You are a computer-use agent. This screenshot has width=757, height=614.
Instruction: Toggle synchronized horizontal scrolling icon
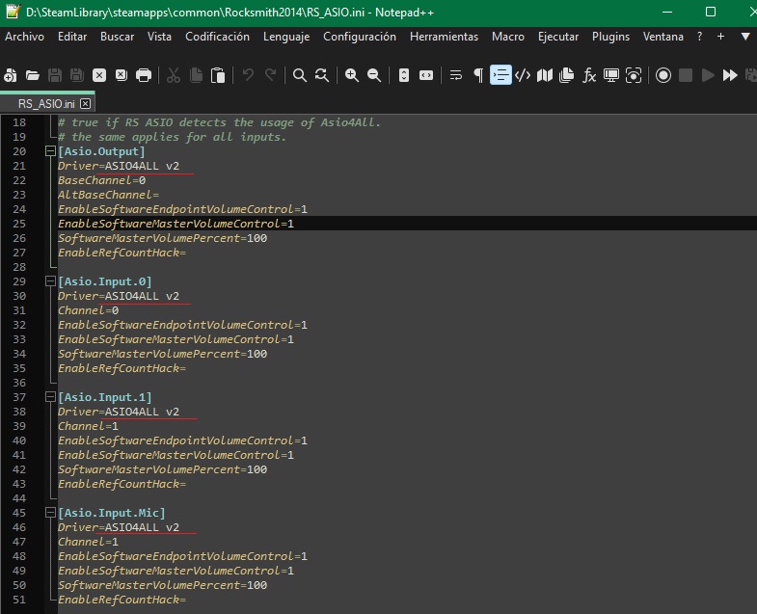coord(426,75)
